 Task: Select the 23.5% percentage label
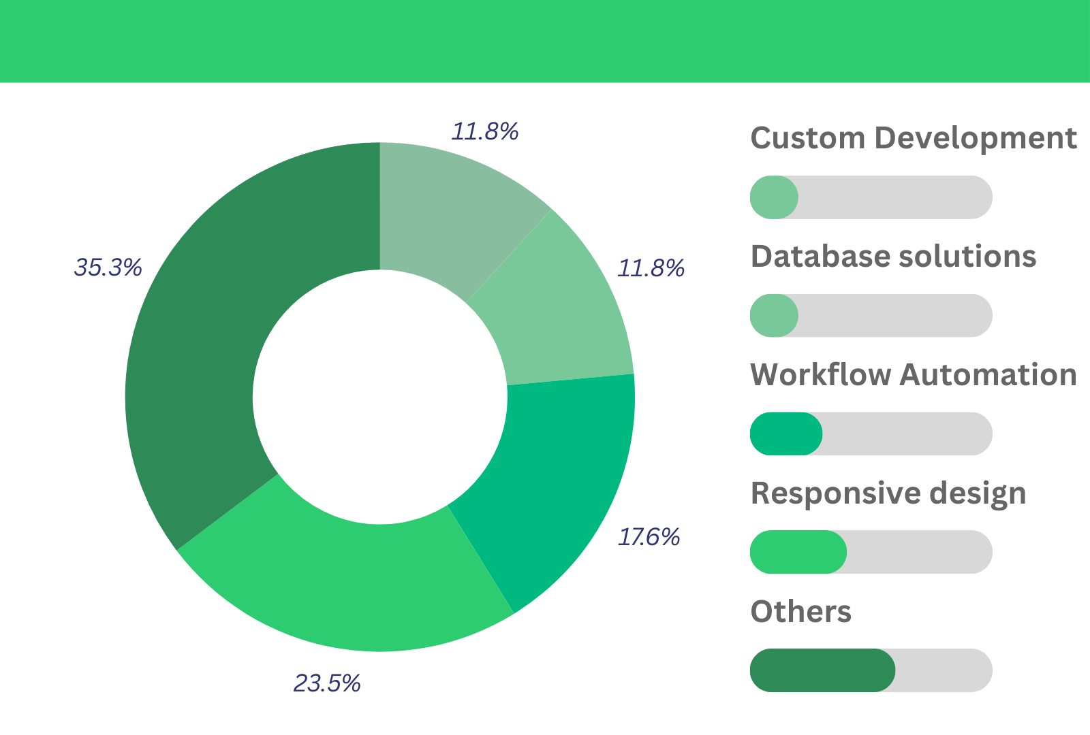pyautogui.click(x=327, y=683)
